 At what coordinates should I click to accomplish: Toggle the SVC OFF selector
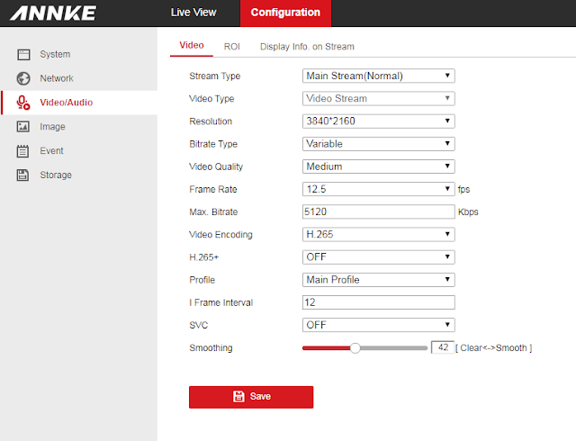pyautogui.click(x=378, y=325)
